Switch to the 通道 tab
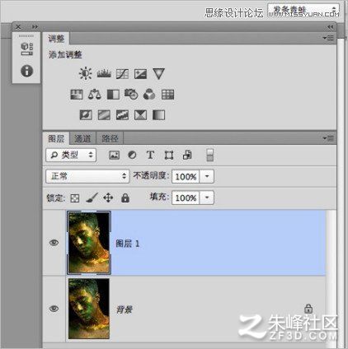 82,138
